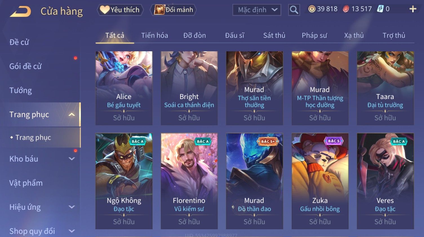This screenshot has height=237, width=424.
Task: Open the Mặc định sort dropdown
Action: click(257, 10)
